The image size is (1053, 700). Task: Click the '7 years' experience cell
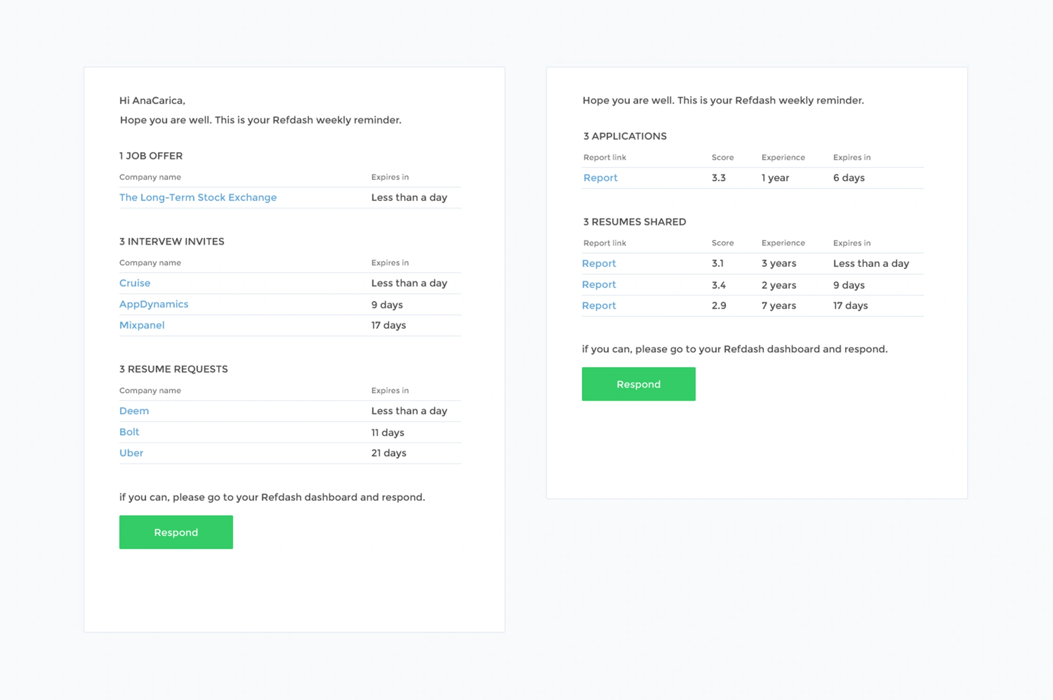tap(778, 306)
